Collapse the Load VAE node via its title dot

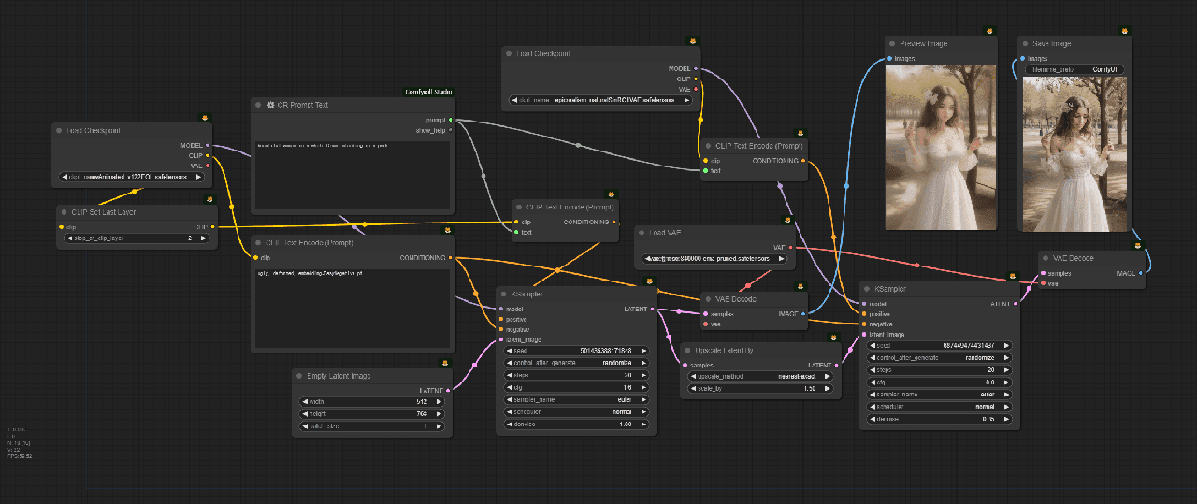[x=642, y=232]
